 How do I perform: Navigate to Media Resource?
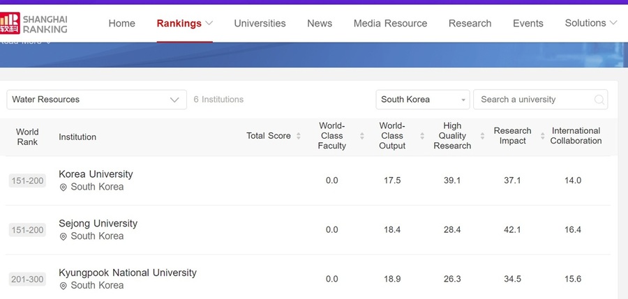tap(390, 23)
